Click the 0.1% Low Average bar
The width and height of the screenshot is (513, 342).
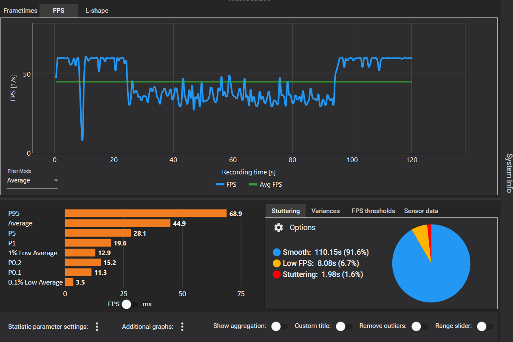[69, 282]
